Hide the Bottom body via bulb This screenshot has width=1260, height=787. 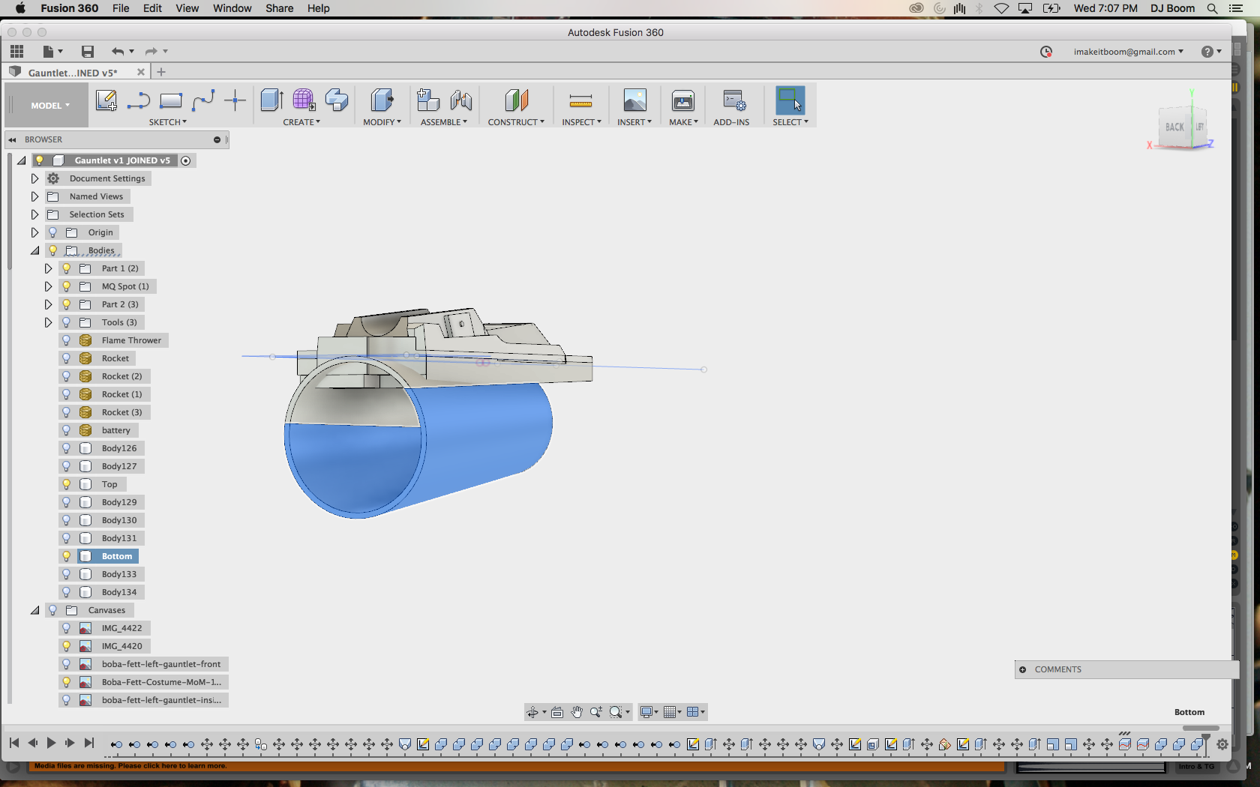click(66, 556)
